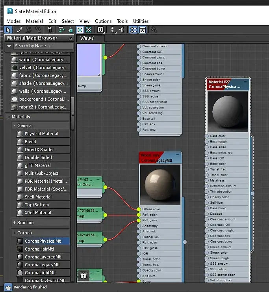Image resolution: width=269 pixels, height=292 pixels.
Task: Select CoronaLegacyMtl in the material list
Action: 42,265
